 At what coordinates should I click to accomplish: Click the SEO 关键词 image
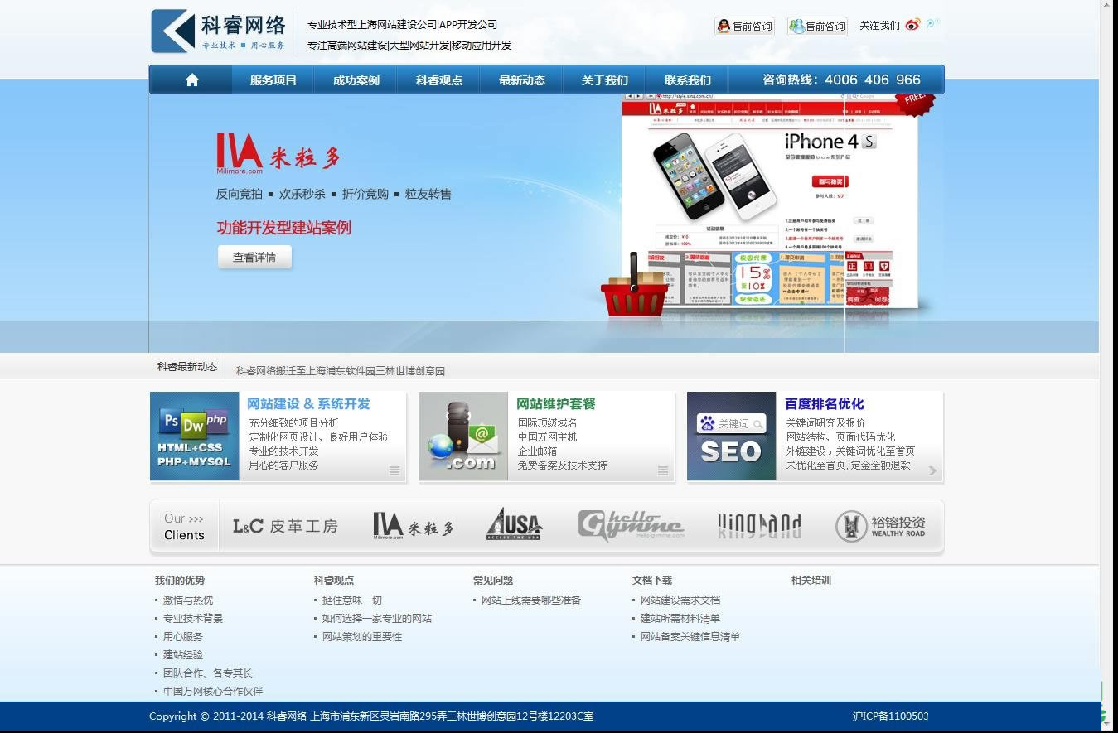731,436
